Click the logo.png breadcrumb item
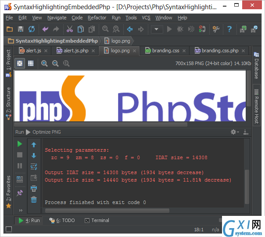Screen dimensions: 265x237 pyautogui.click(x=118, y=41)
